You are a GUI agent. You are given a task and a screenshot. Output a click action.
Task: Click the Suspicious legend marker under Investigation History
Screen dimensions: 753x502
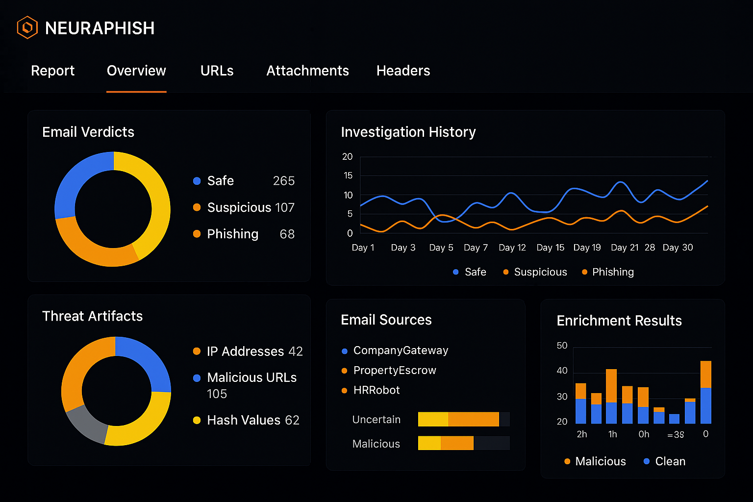(506, 272)
